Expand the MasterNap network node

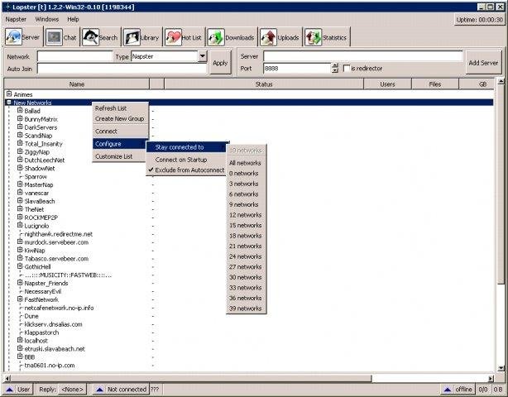(20, 184)
